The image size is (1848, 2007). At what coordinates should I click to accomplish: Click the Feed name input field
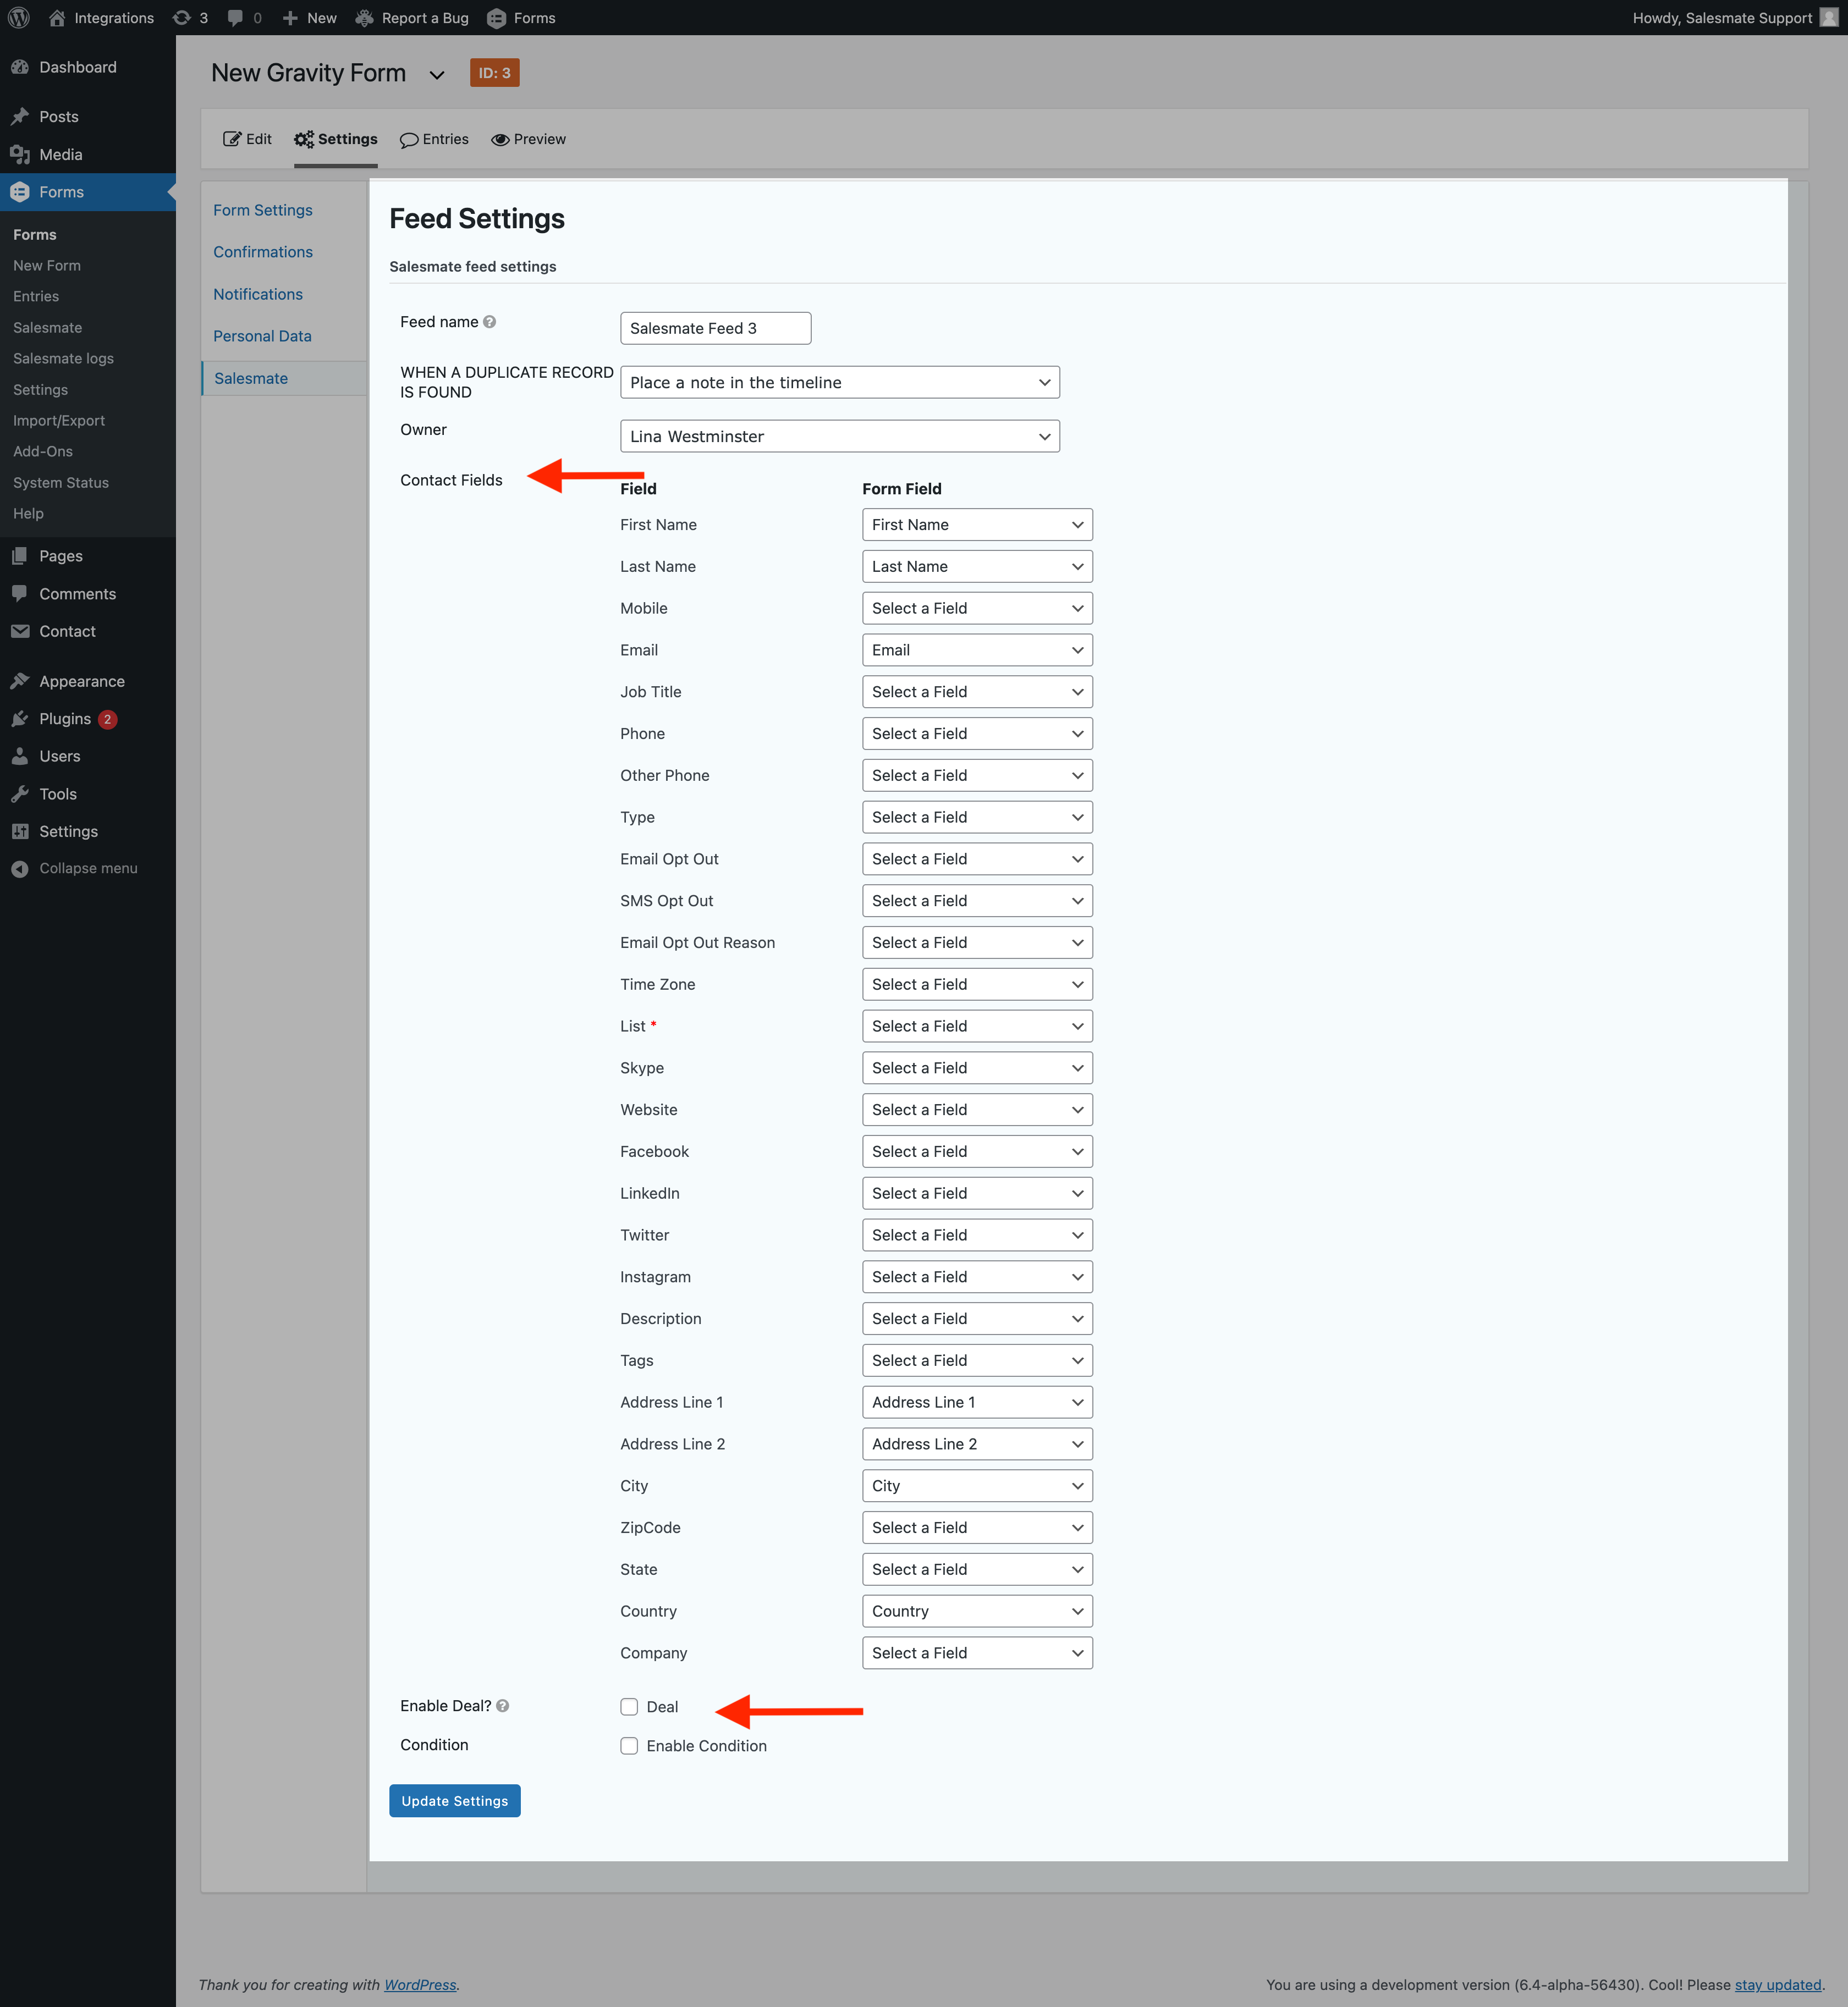pos(716,328)
